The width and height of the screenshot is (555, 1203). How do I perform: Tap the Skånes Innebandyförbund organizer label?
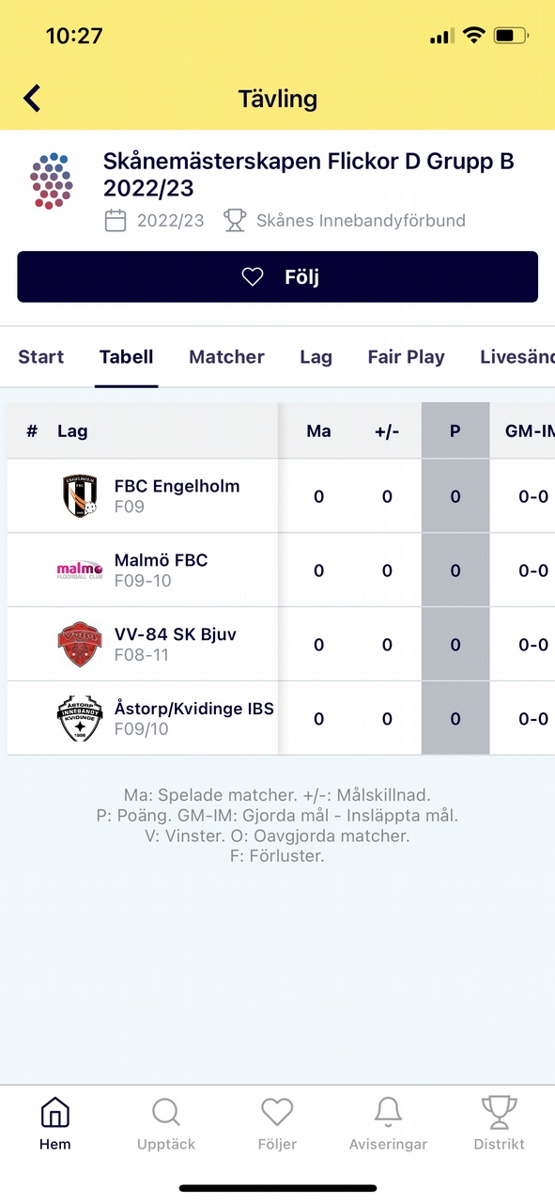tap(361, 221)
